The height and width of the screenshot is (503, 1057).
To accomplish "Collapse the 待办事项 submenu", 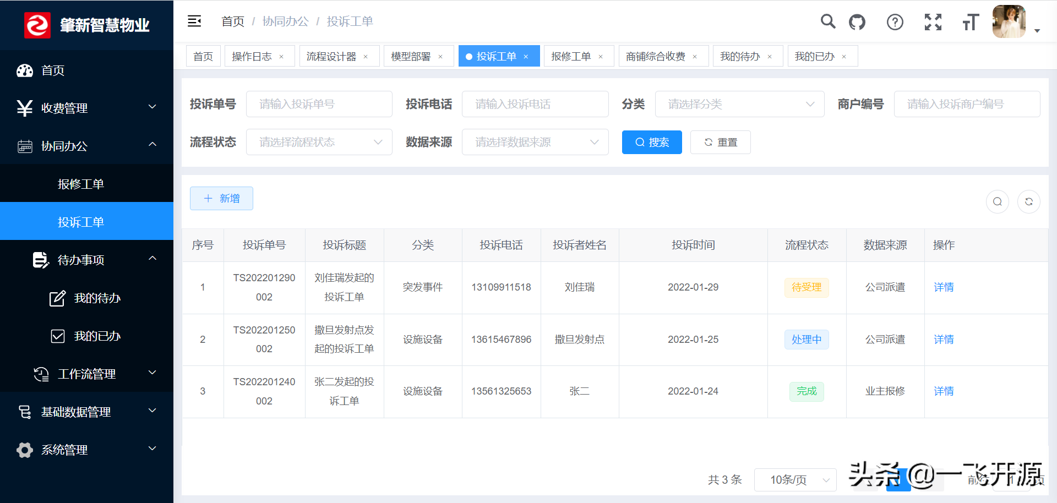I will point(86,260).
